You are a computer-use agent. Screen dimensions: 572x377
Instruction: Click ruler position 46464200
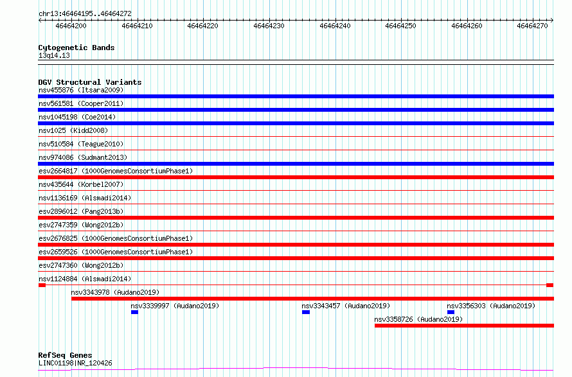pos(71,26)
